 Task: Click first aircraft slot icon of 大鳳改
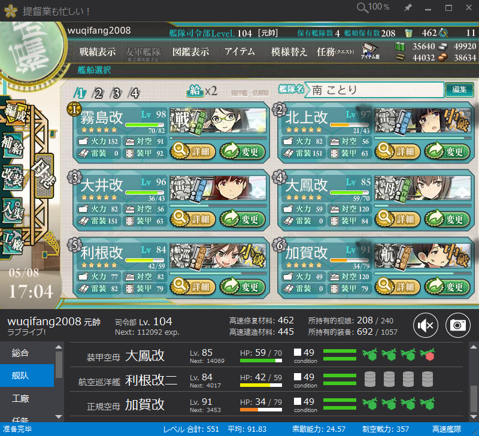[370, 355]
